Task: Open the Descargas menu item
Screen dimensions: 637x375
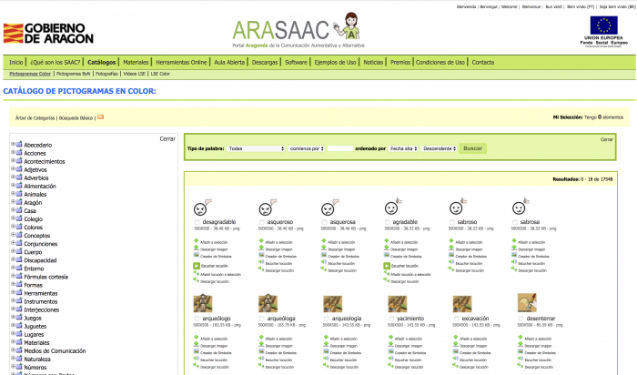Action: (265, 62)
